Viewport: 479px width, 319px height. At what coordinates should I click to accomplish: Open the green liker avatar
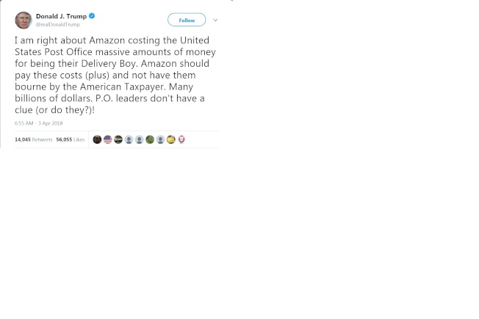click(150, 139)
